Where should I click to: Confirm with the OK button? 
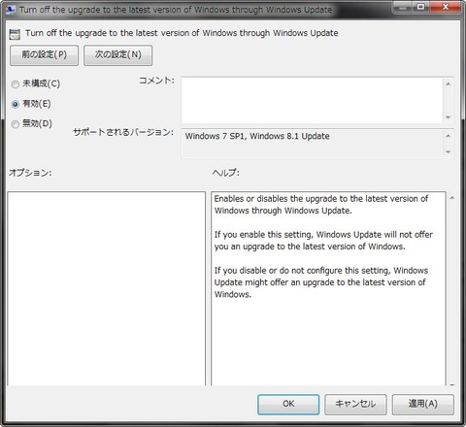click(288, 404)
